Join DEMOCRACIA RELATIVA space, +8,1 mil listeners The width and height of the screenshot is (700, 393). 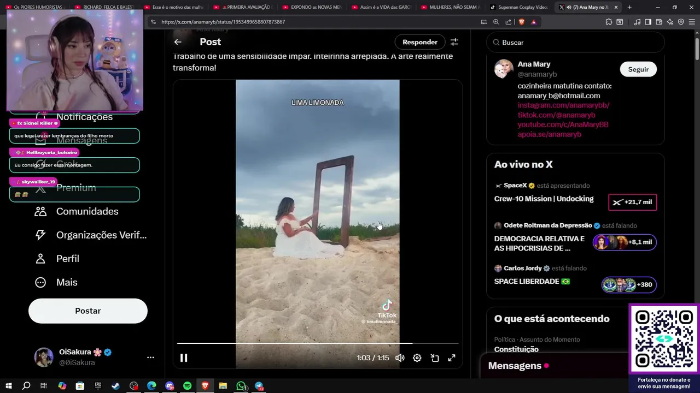point(625,242)
